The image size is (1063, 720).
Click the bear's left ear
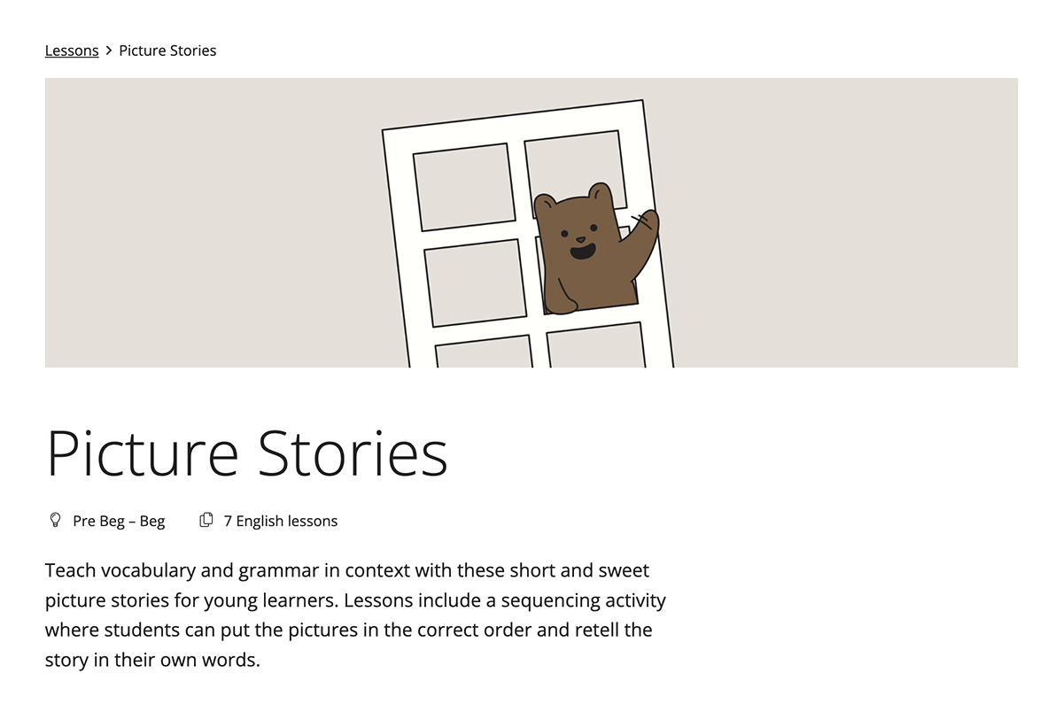(545, 206)
